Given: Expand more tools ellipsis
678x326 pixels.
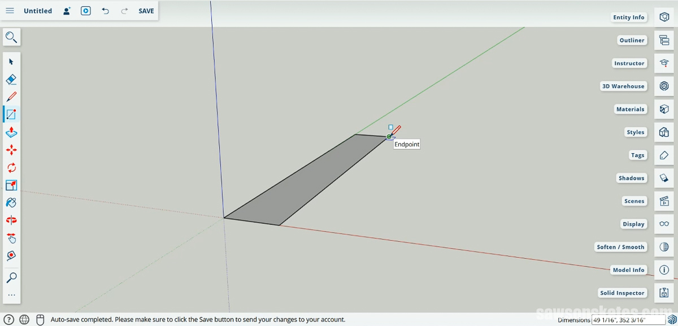Looking at the screenshot, I should (x=11, y=295).
